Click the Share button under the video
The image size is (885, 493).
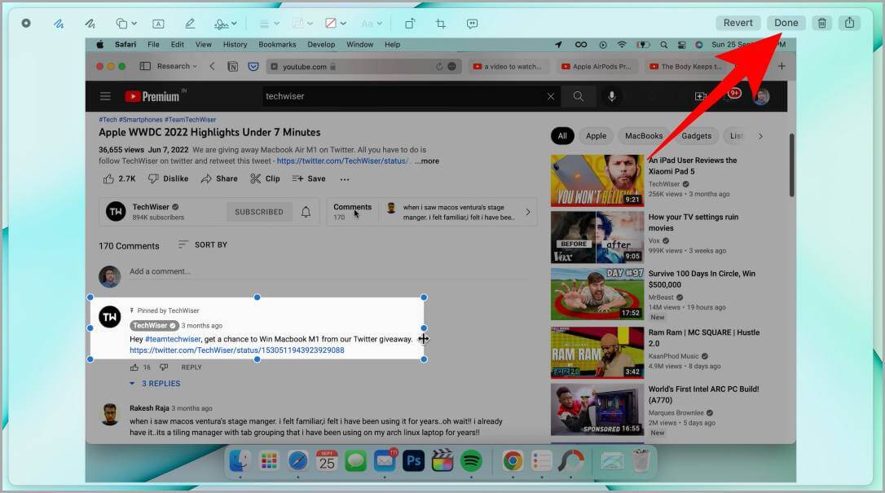click(219, 178)
